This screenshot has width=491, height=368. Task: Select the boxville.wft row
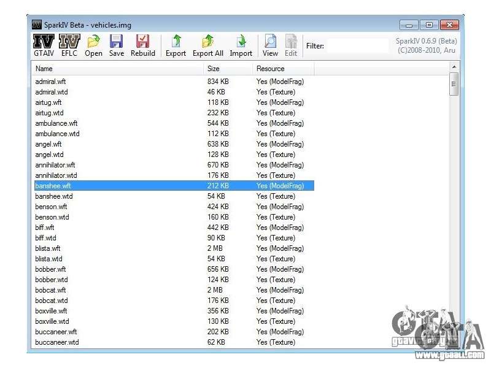pyautogui.click(x=174, y=311)
